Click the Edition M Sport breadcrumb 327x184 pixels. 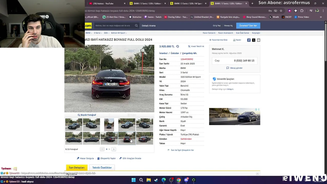[x=118, y=33]
